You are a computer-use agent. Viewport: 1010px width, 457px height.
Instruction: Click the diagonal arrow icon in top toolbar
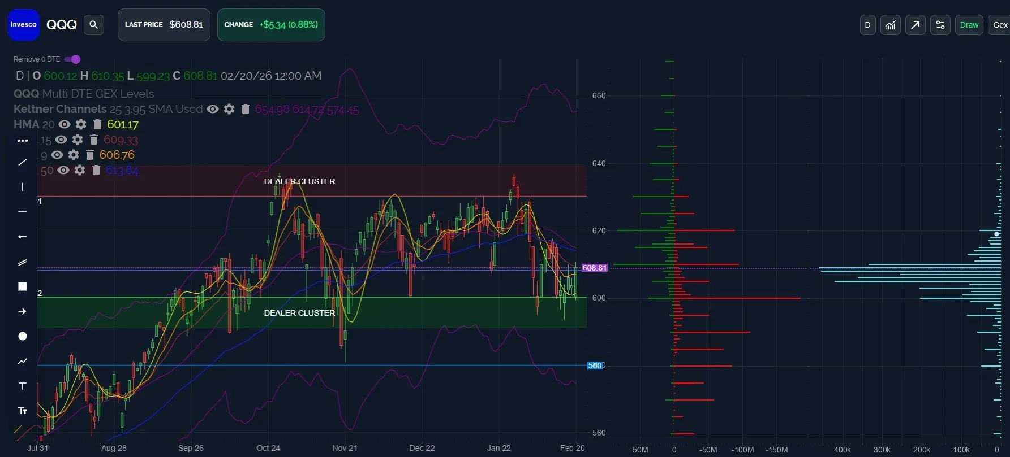(916, 25)
